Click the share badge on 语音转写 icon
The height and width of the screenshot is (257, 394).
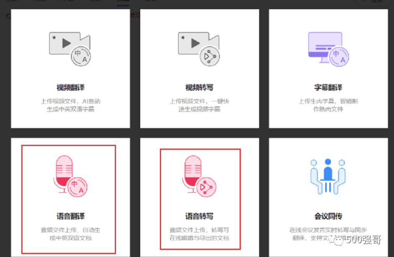coord(205,186)
